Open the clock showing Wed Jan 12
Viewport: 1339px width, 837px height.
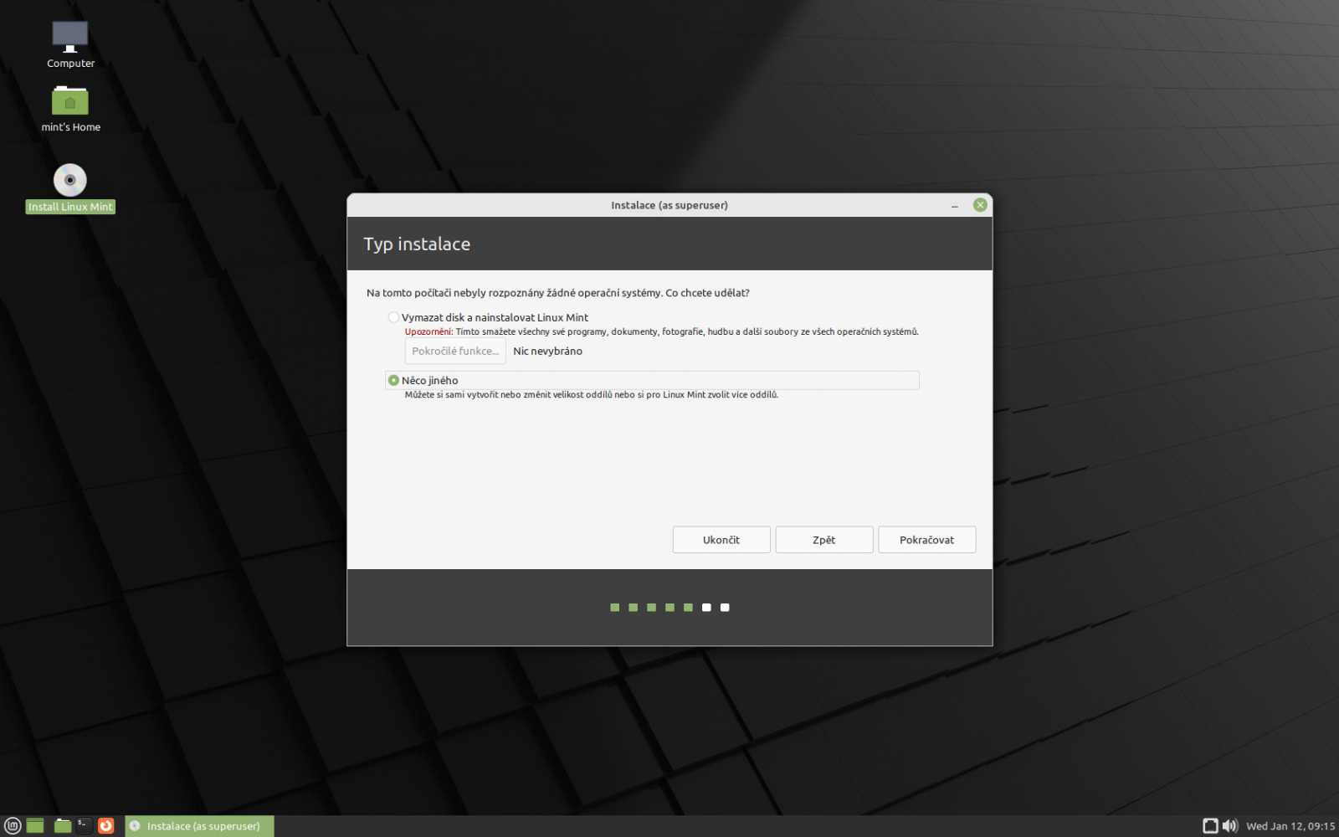click(1290, 826)
